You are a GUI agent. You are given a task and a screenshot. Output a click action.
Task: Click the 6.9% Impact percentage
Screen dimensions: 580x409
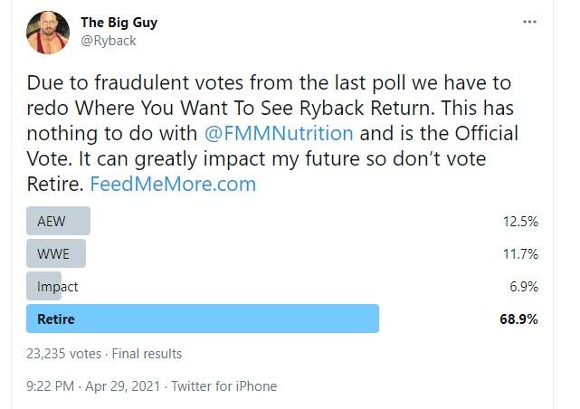(524, 287)
